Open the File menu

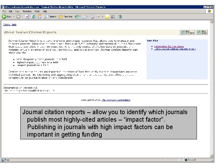(4, 11)
